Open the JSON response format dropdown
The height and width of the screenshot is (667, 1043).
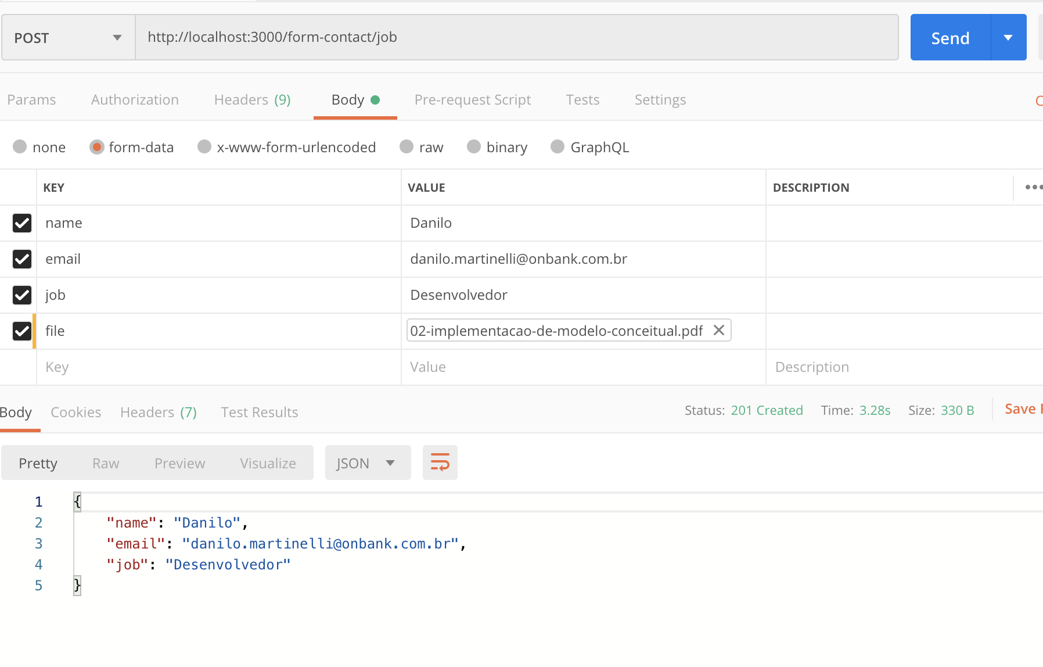coord(367,462)
